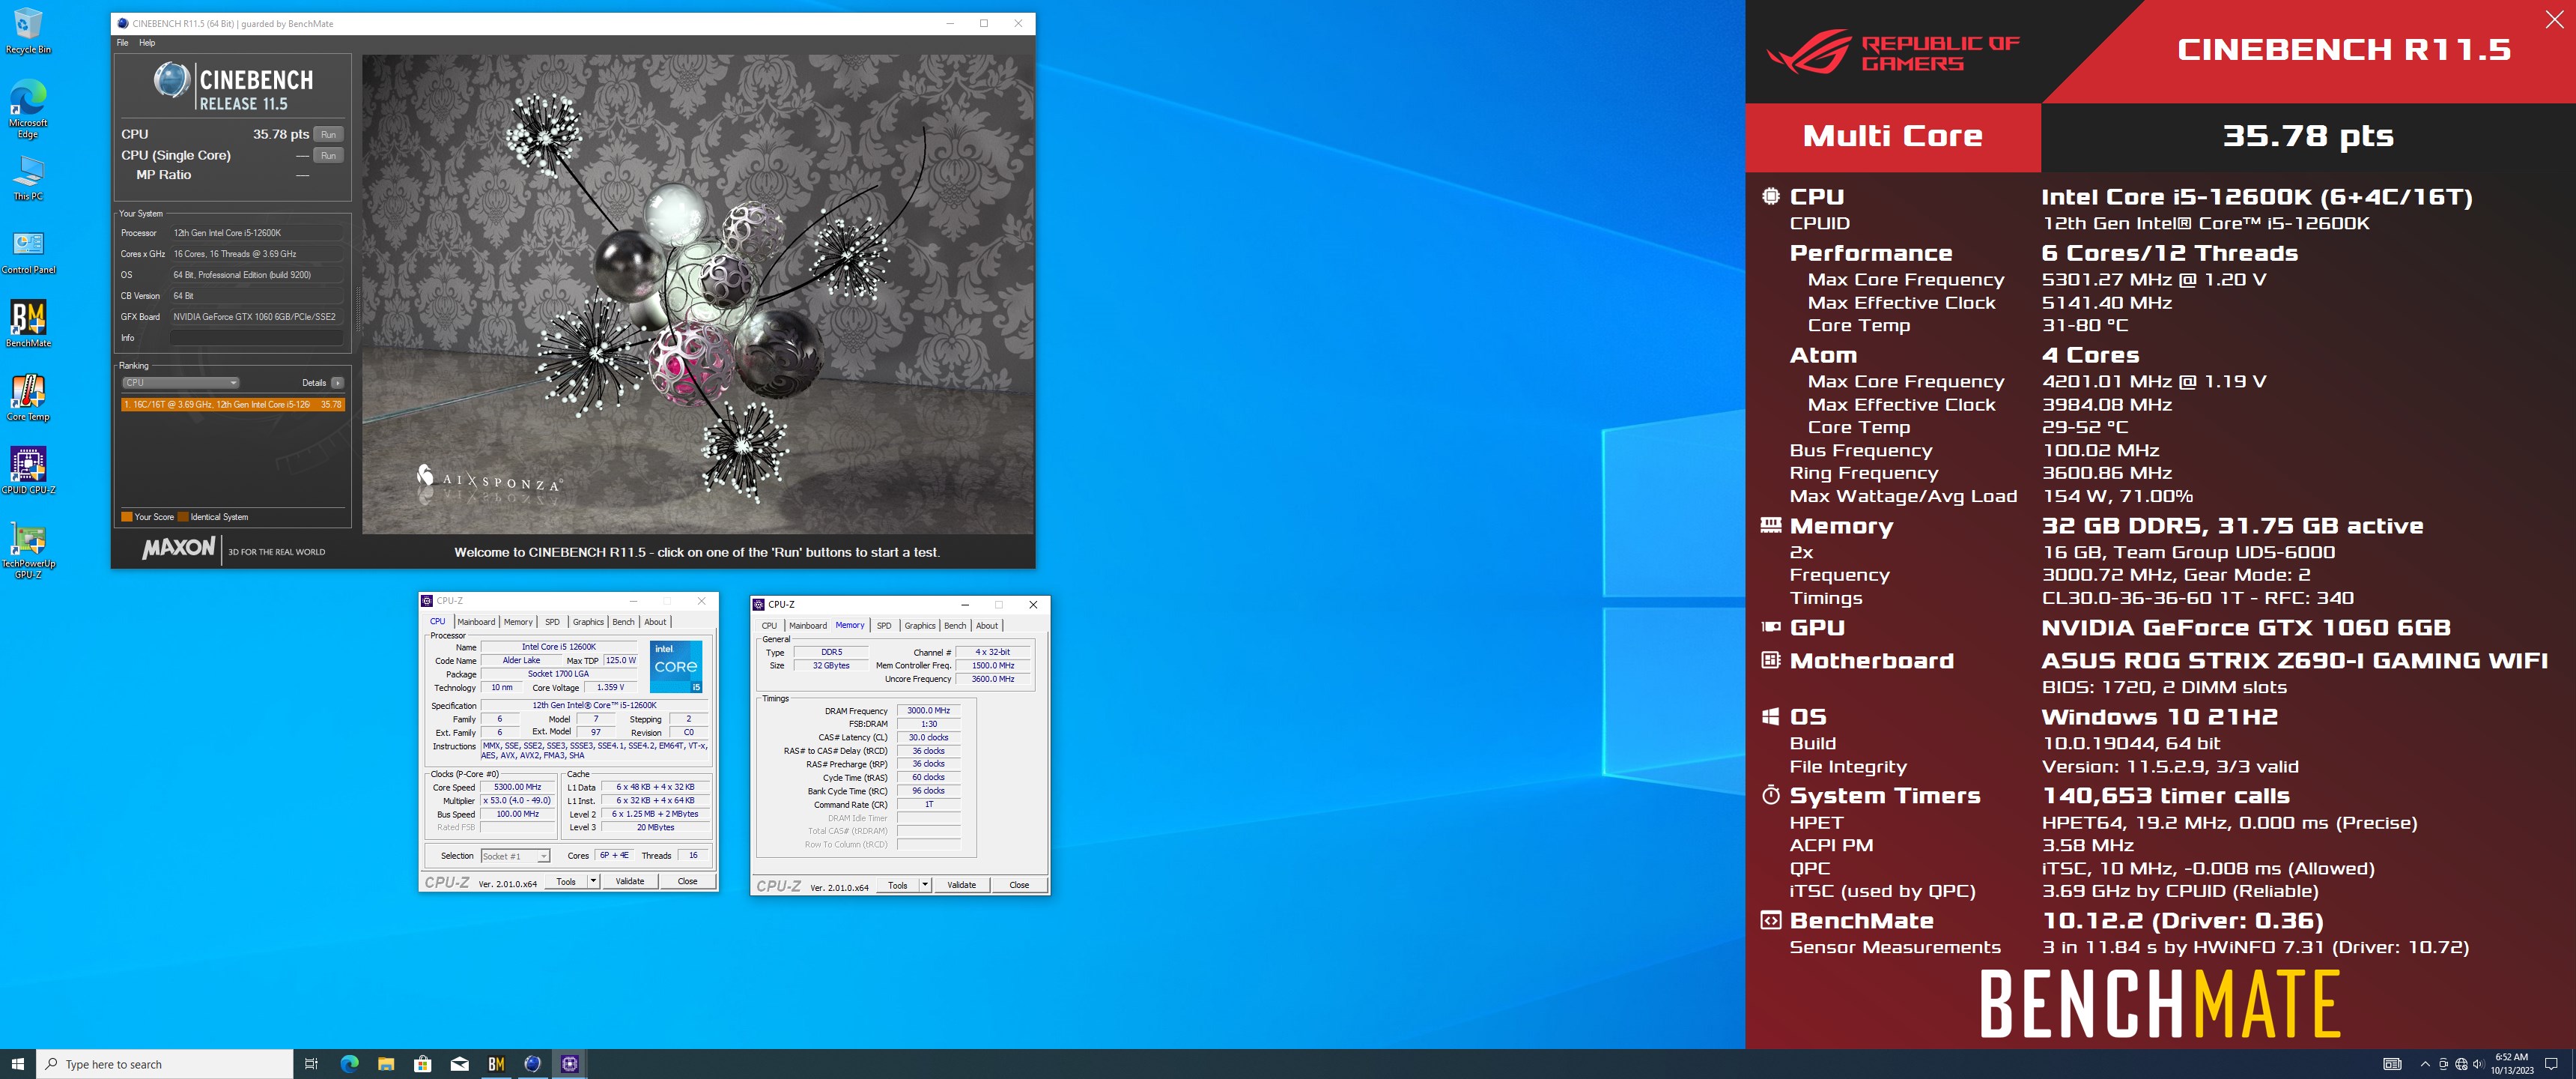Viewport: 2576px width, 1079px height.
Task: Open Graphics tab in CPU-Z Memory window
Action: (x=920, y=626)
